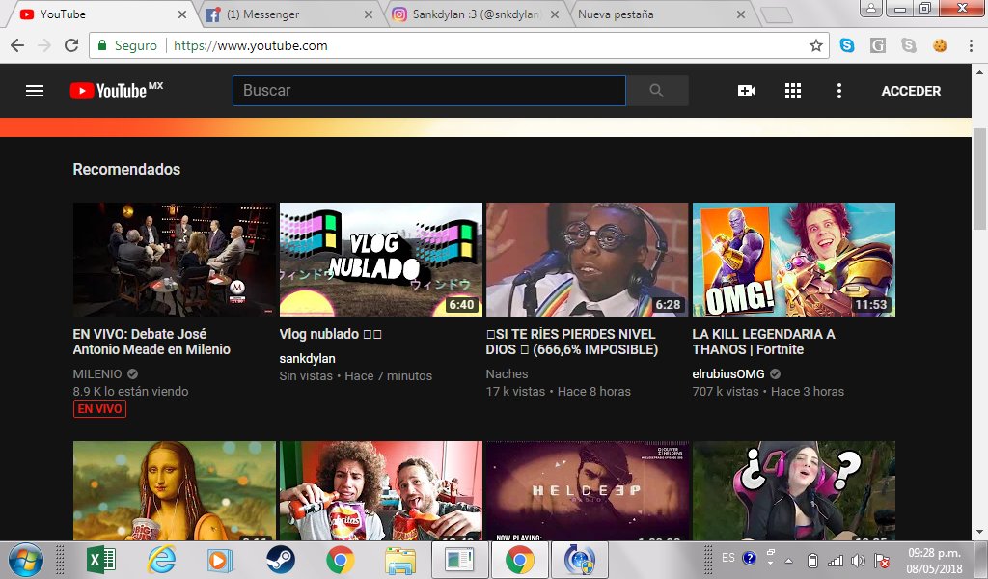Go back with browser back arrow
The image size is (988, 579).
[x=17, y=45]
